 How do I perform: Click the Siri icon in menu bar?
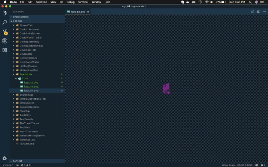tap(256, 2)
